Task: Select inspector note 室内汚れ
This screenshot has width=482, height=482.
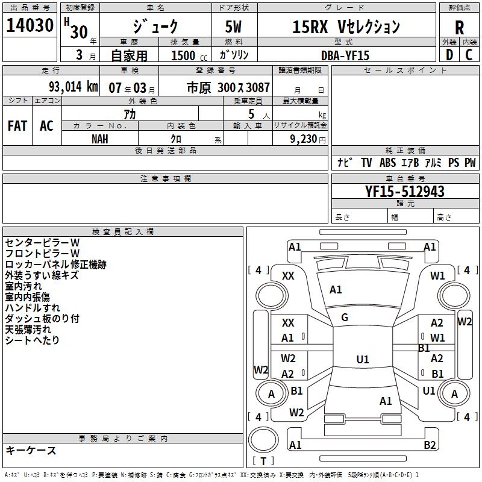Action: coord(23,286)
